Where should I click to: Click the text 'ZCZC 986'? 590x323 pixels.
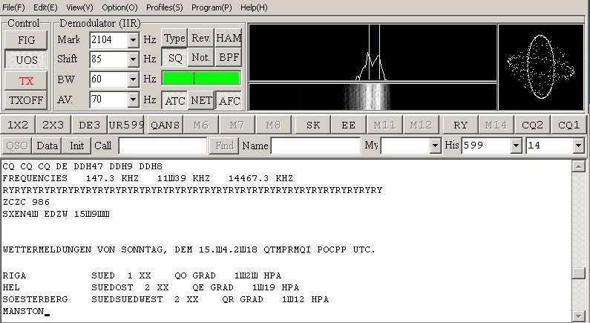(26, 202)
